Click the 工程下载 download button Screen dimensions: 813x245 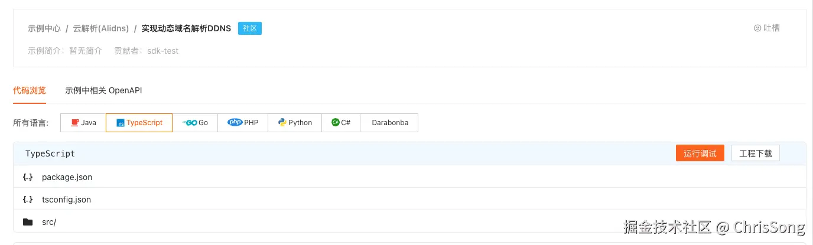click(x=755, y=153)
